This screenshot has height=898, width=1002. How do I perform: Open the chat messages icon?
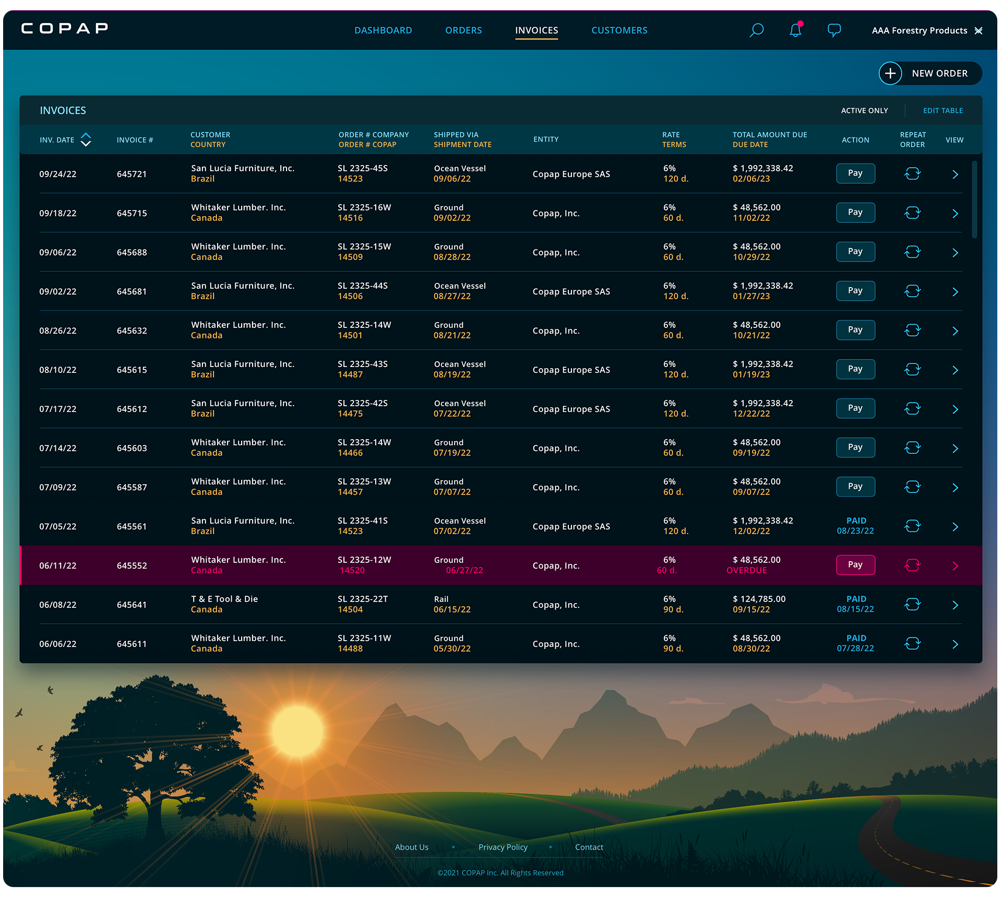coord(834,30)
